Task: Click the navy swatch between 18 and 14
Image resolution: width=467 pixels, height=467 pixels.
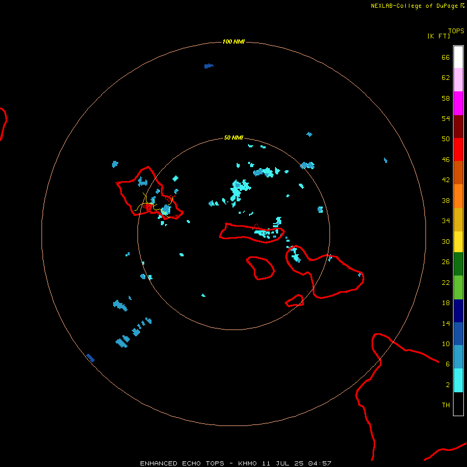Action: click(458, 311)
